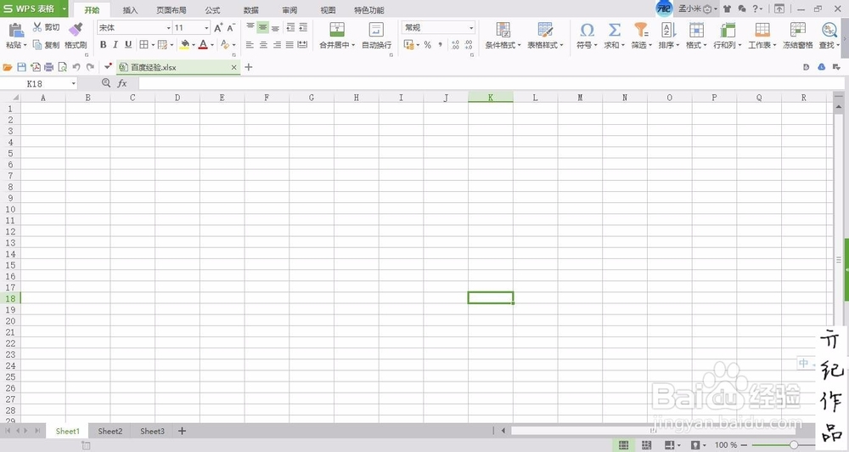Switch to the 视图 ribbon tab

pos(328,9)
